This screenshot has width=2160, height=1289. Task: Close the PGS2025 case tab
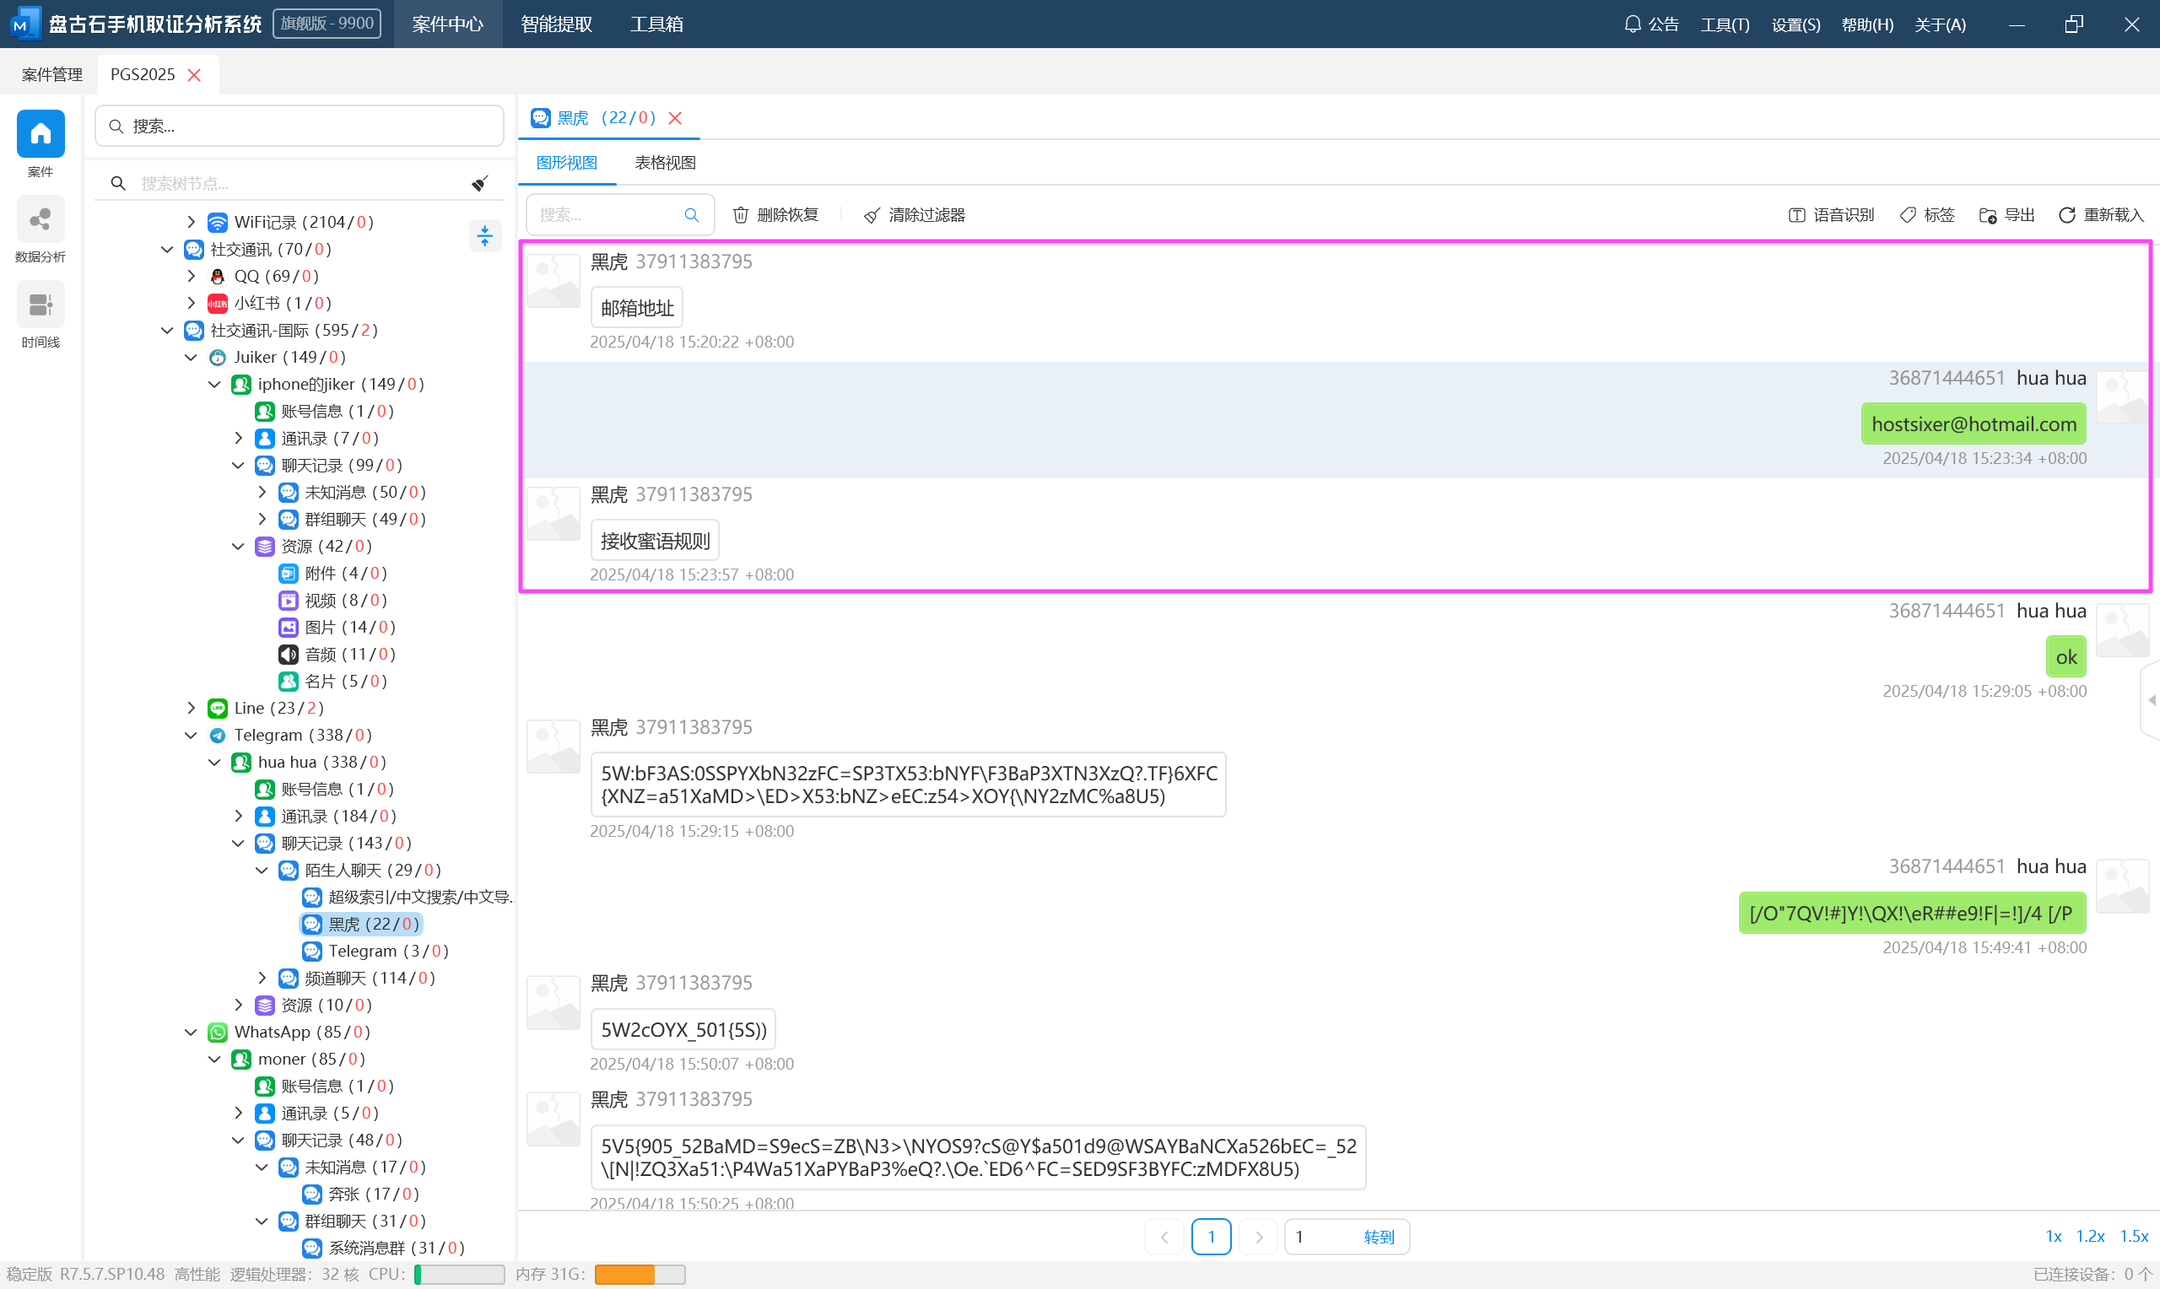[x=195, y=75]
